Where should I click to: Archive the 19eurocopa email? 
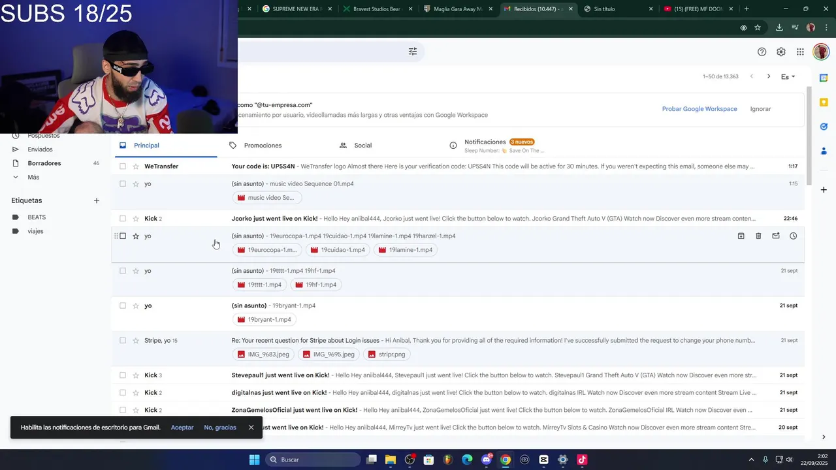(x=741, y=236)
